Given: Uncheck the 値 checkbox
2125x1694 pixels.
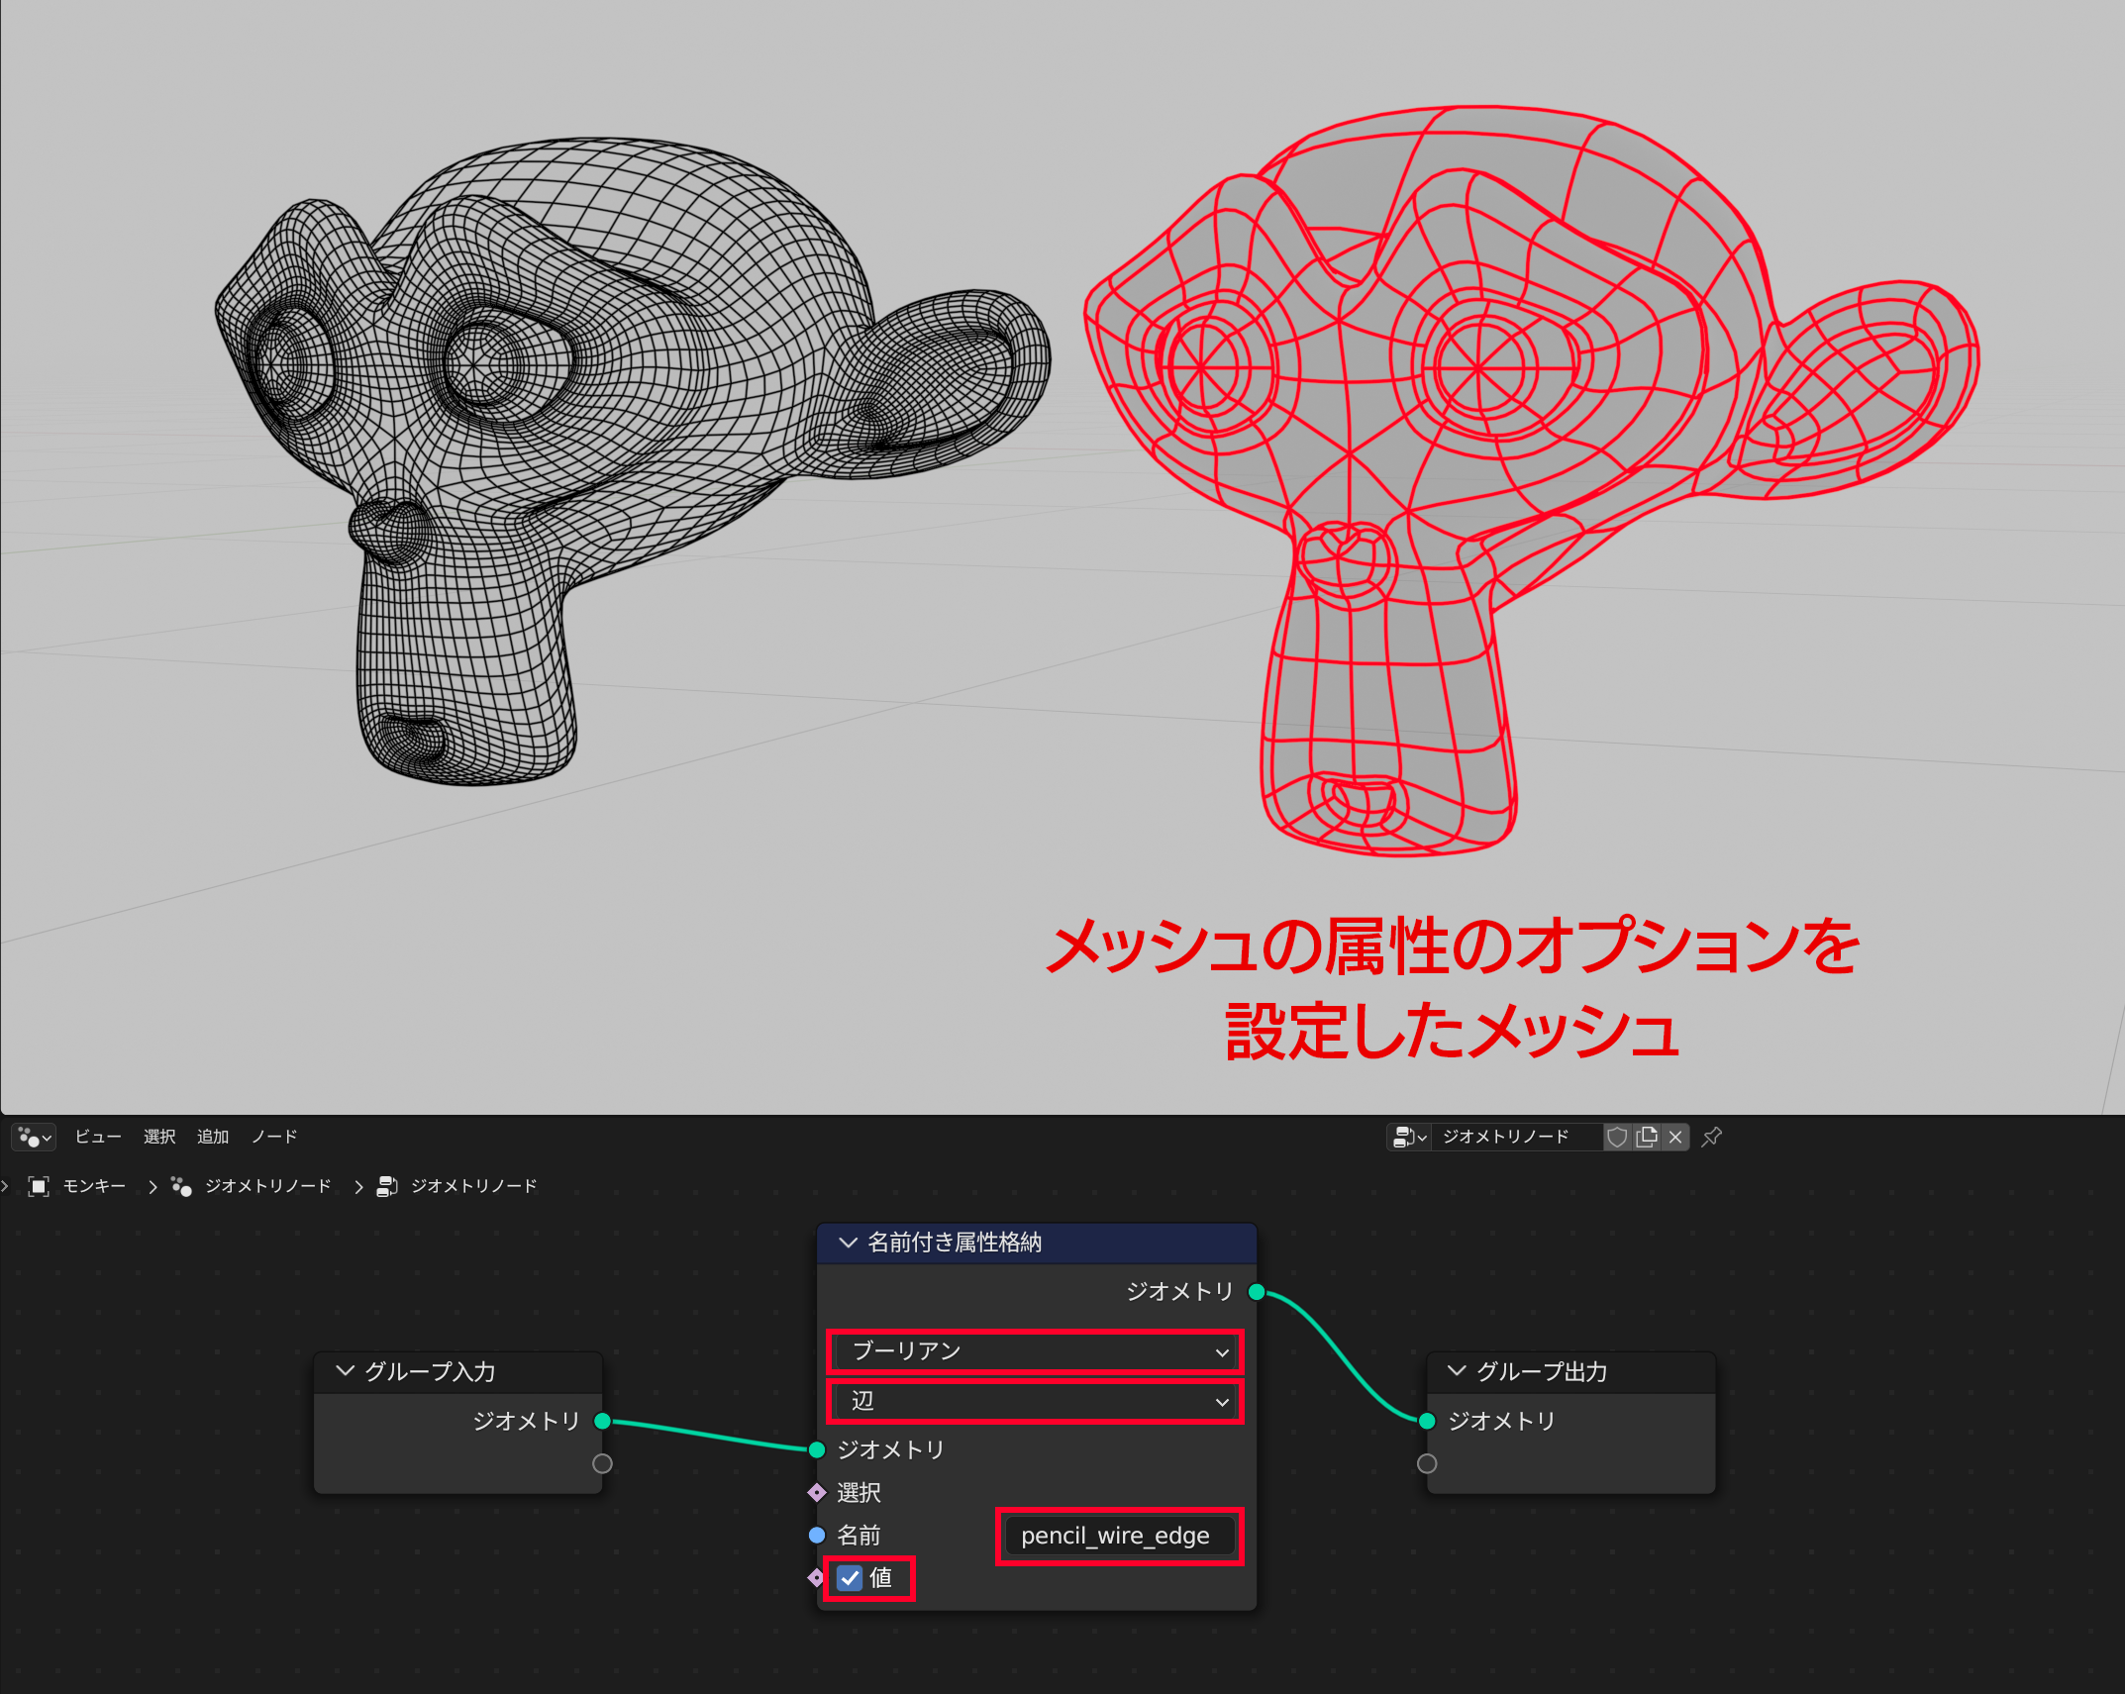Looking at the screenshot, I should pos(850,1578).
